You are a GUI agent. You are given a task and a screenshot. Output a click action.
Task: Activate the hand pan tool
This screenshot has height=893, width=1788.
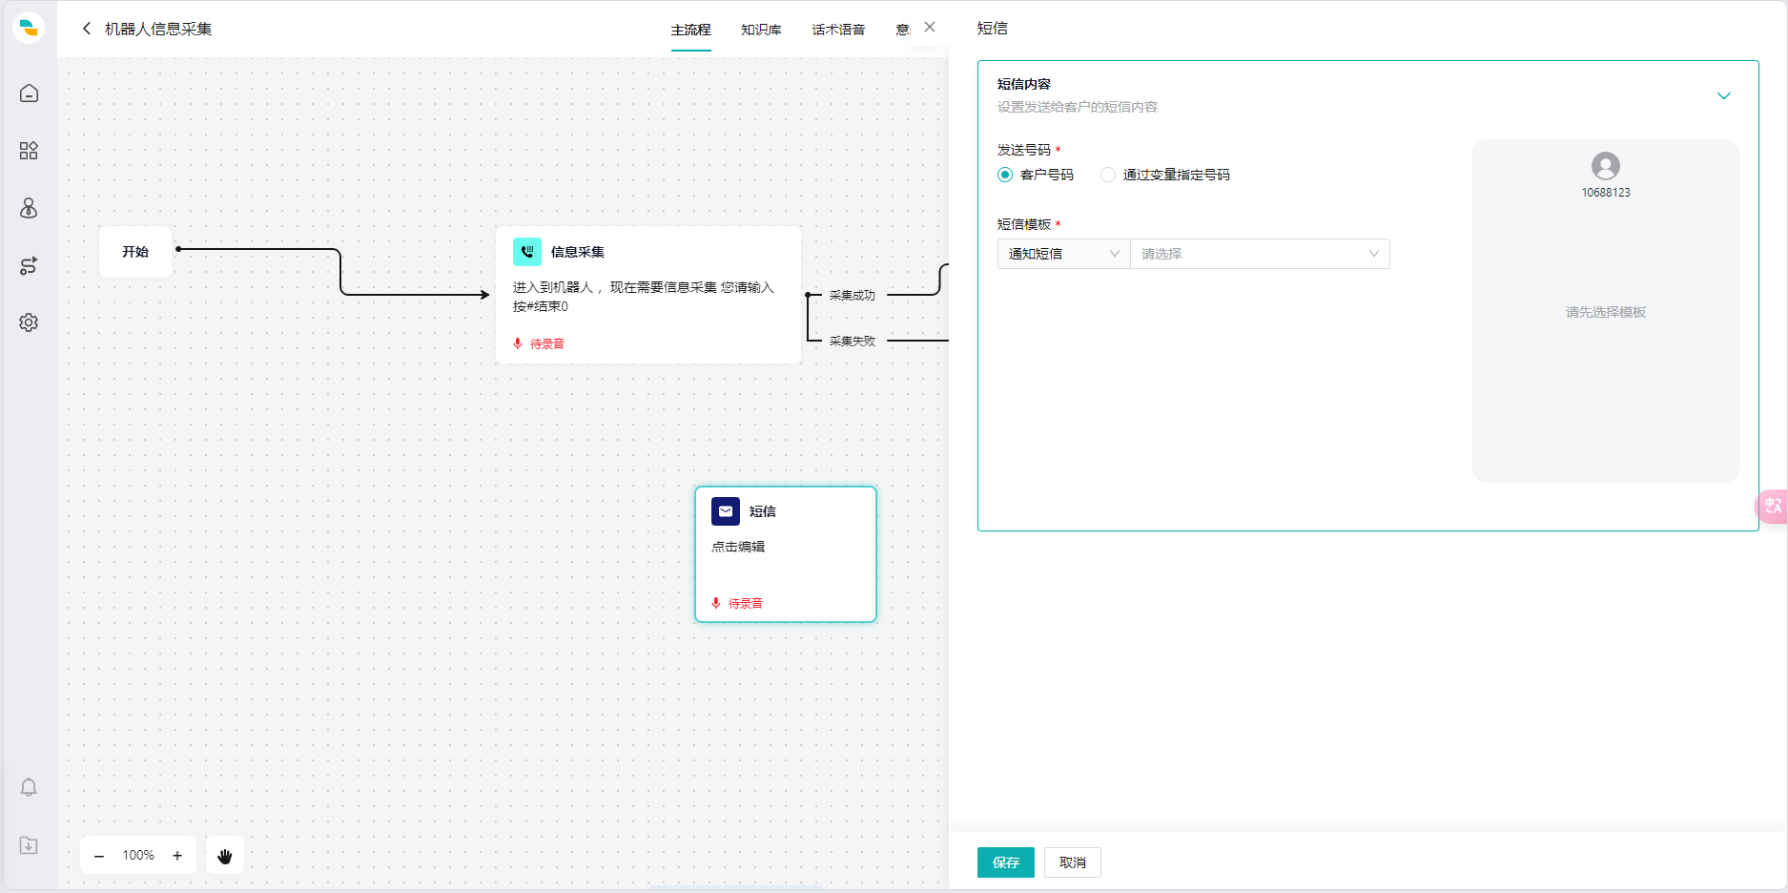pos(225,856)
